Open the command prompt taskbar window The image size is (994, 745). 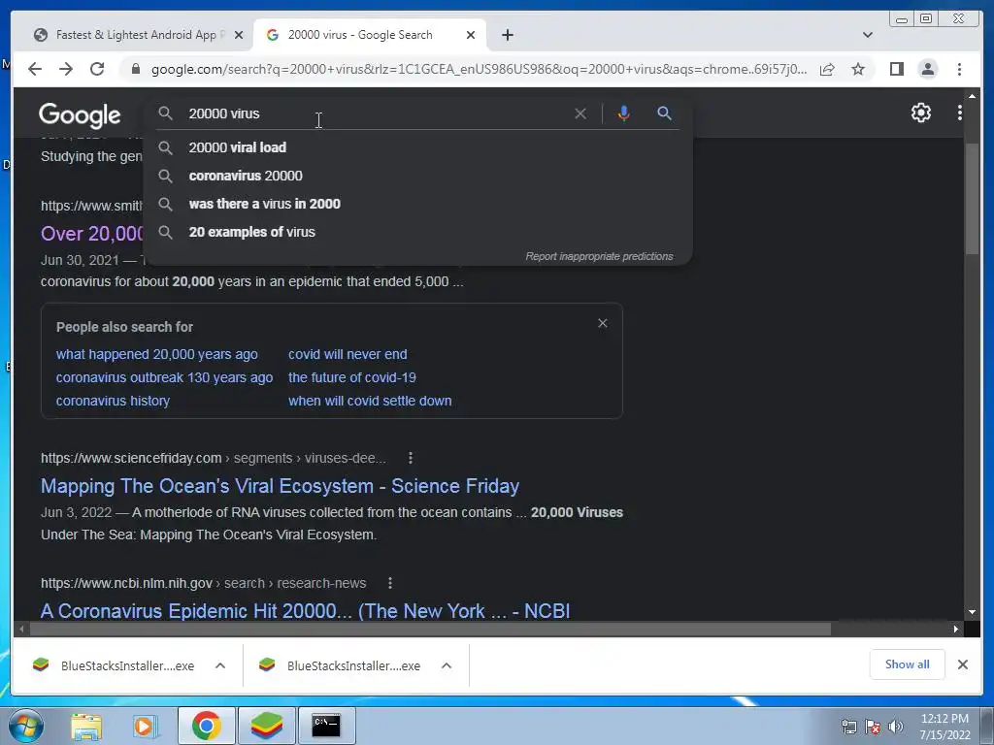pyautogui.click(x=326, y=726)
